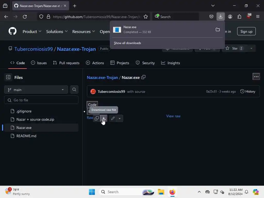
Task: List all tabs dropdown
Action: click(213, 6)
